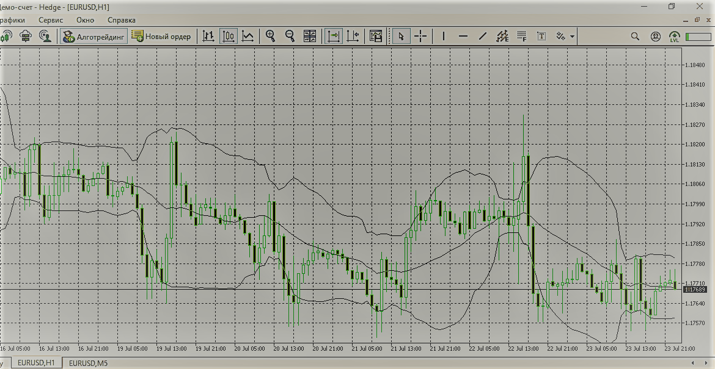
Task: Restore the inner chart window
Action: point(697,20)
